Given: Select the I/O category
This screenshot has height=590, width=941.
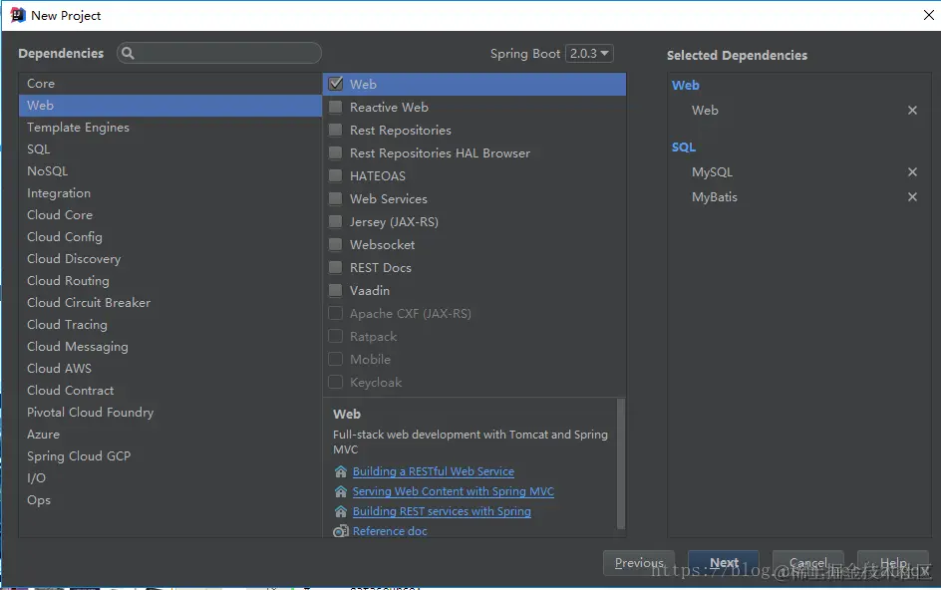Looking at the screenshot, I should tap(170, 477).
